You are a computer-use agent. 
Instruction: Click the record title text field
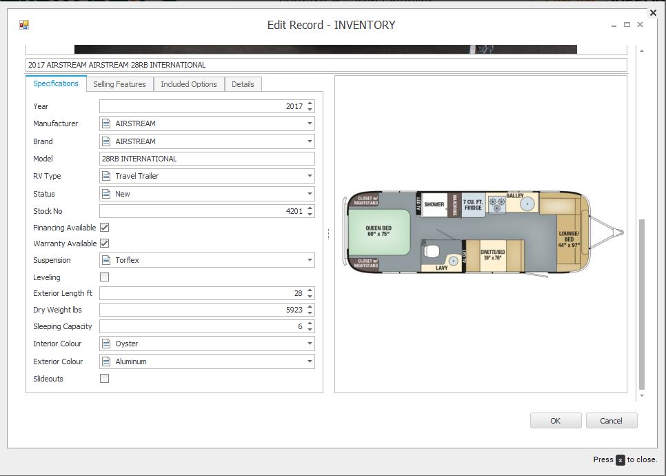[x=326, y=65]
